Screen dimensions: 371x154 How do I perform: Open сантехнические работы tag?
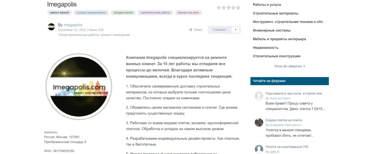point(155,13)
